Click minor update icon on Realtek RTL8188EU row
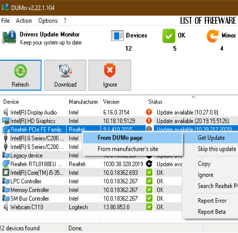Screen dimensions: 238x233 click(x=149, y=164)
